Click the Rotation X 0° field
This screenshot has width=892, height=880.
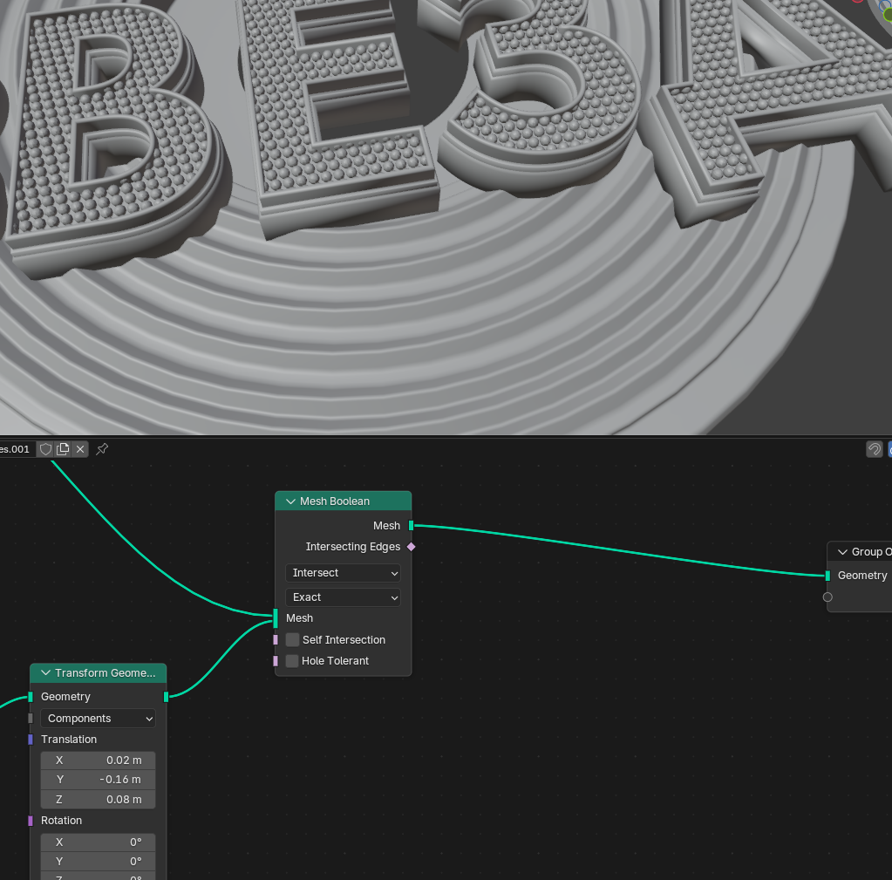pyautogui.click(x=98, y=842)
